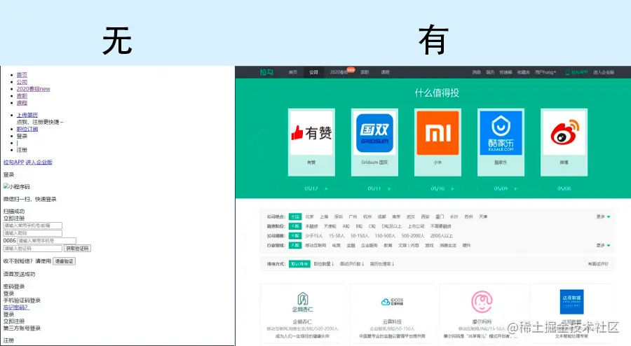The height and width of the screenshot is (346, 631).
Task: Focus the phone field after 0086
Action: (47, 241)
